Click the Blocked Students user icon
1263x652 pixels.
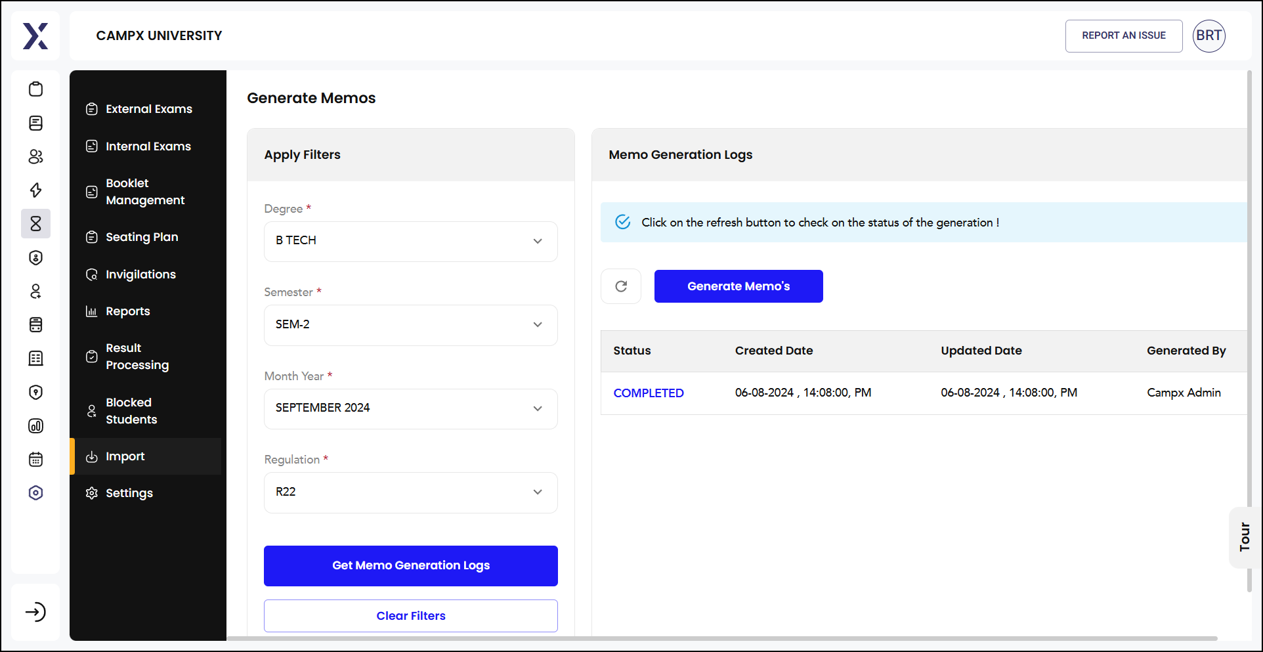pyautogui.click(x=92, y=411)
